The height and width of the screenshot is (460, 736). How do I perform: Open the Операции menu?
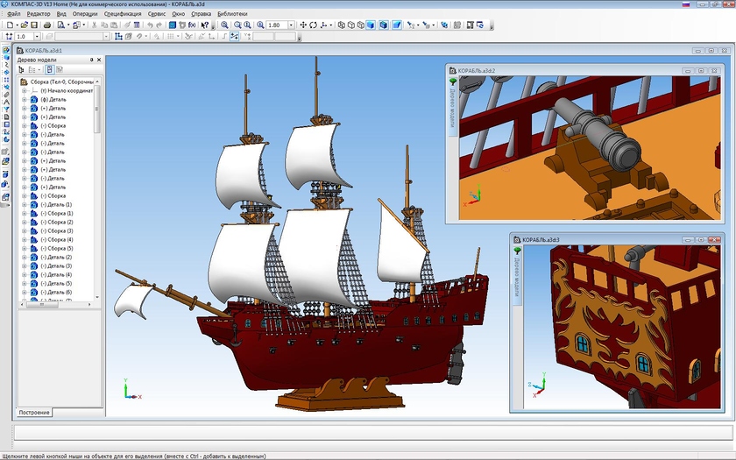click(x=85, y=15)
